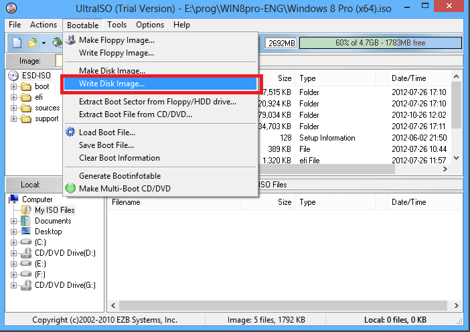
Task: Expand the boot folder node
Action: pos(13,86)
